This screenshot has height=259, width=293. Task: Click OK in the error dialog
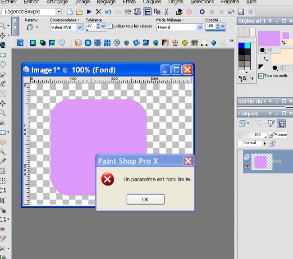[x=146, y=200]
